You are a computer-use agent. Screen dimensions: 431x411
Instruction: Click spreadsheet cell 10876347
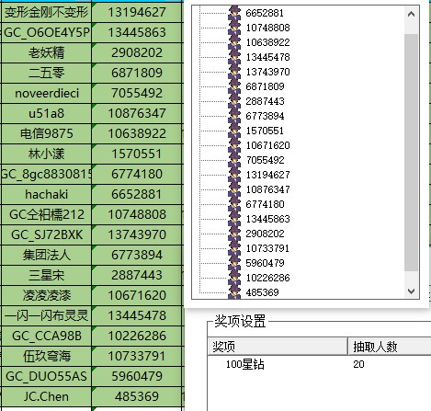(137, 113)
